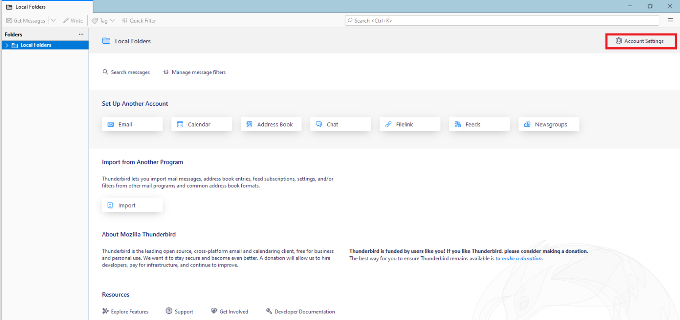Click the Import button
This screenshot has height=320, width=680.
[132, 205]
